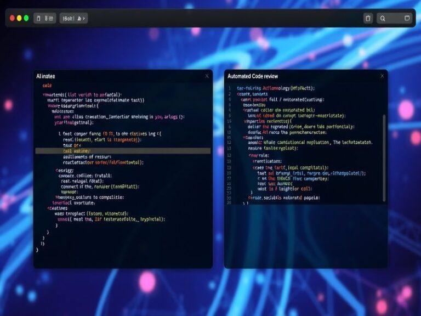Click the orange keyword under left panel title
The height and width of the screenshot is (316, 421).
47,86
